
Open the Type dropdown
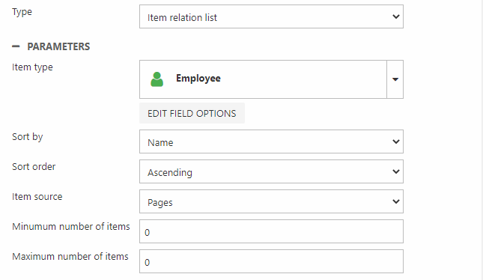click(x=271, y=16)
